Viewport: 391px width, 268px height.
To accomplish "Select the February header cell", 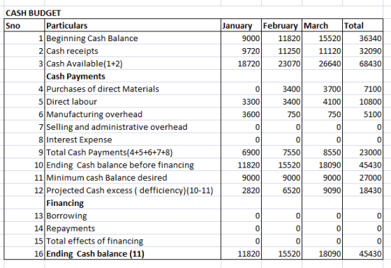I will (282, 25).
